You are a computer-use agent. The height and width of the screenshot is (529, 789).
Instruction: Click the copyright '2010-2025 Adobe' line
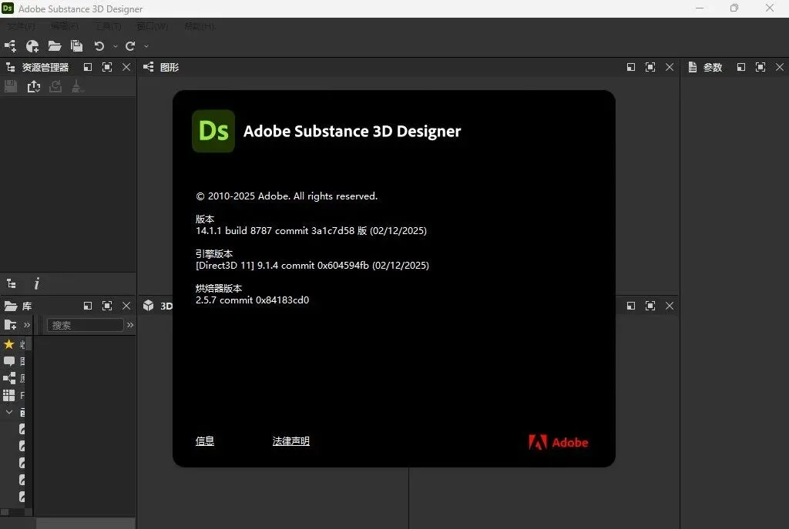(287, 196)
